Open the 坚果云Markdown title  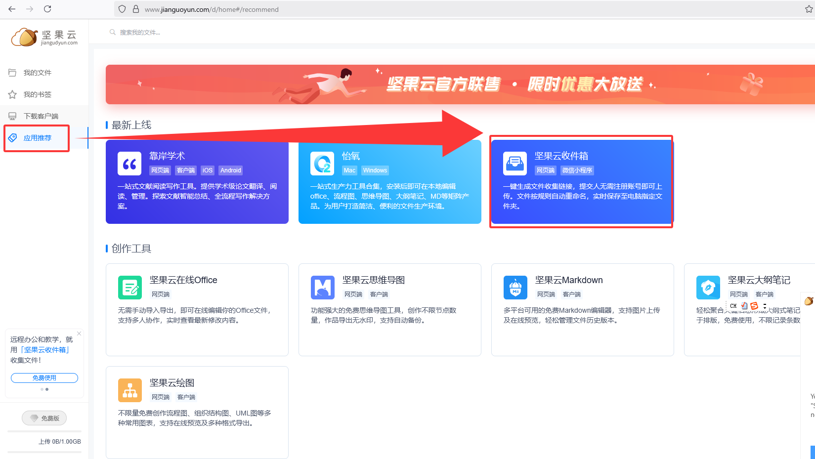[x=569, y=280]
